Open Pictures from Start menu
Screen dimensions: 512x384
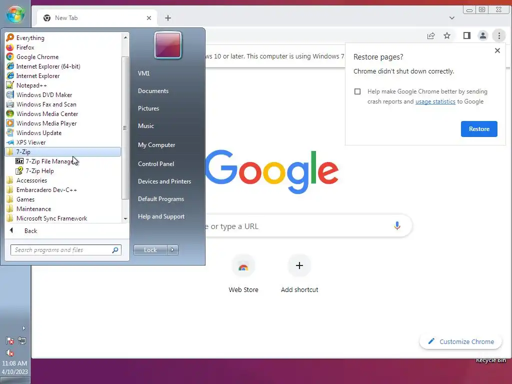point(148,108)
